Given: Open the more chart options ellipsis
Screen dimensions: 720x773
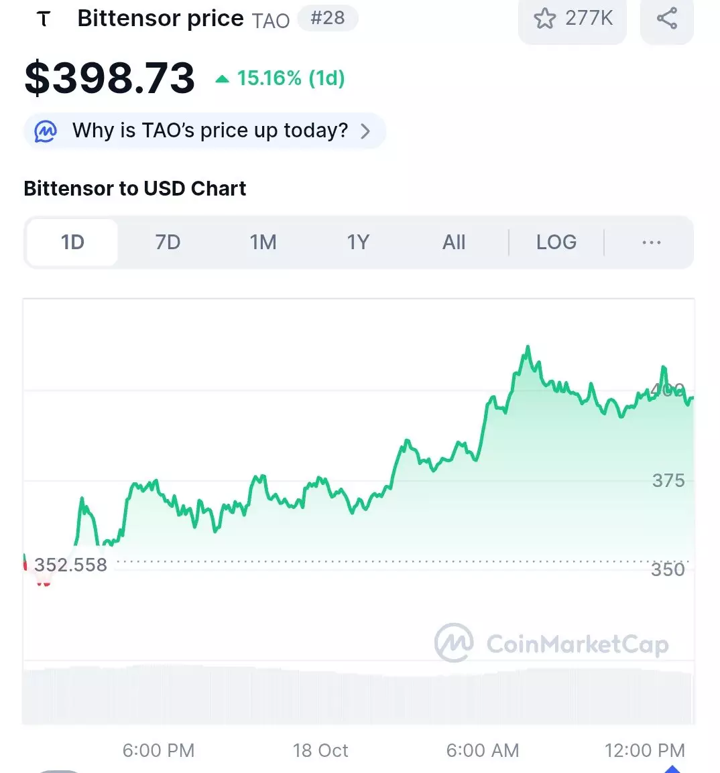Looking at the screenshot, I should [651, 242].
